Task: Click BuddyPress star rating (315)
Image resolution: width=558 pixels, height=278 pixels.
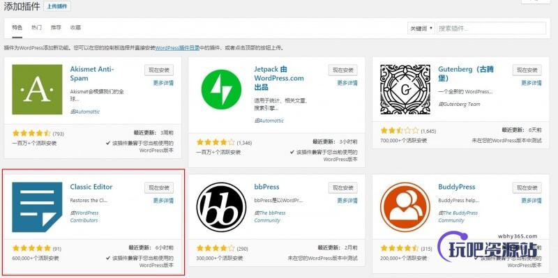Action: click(x=400, y=249)
